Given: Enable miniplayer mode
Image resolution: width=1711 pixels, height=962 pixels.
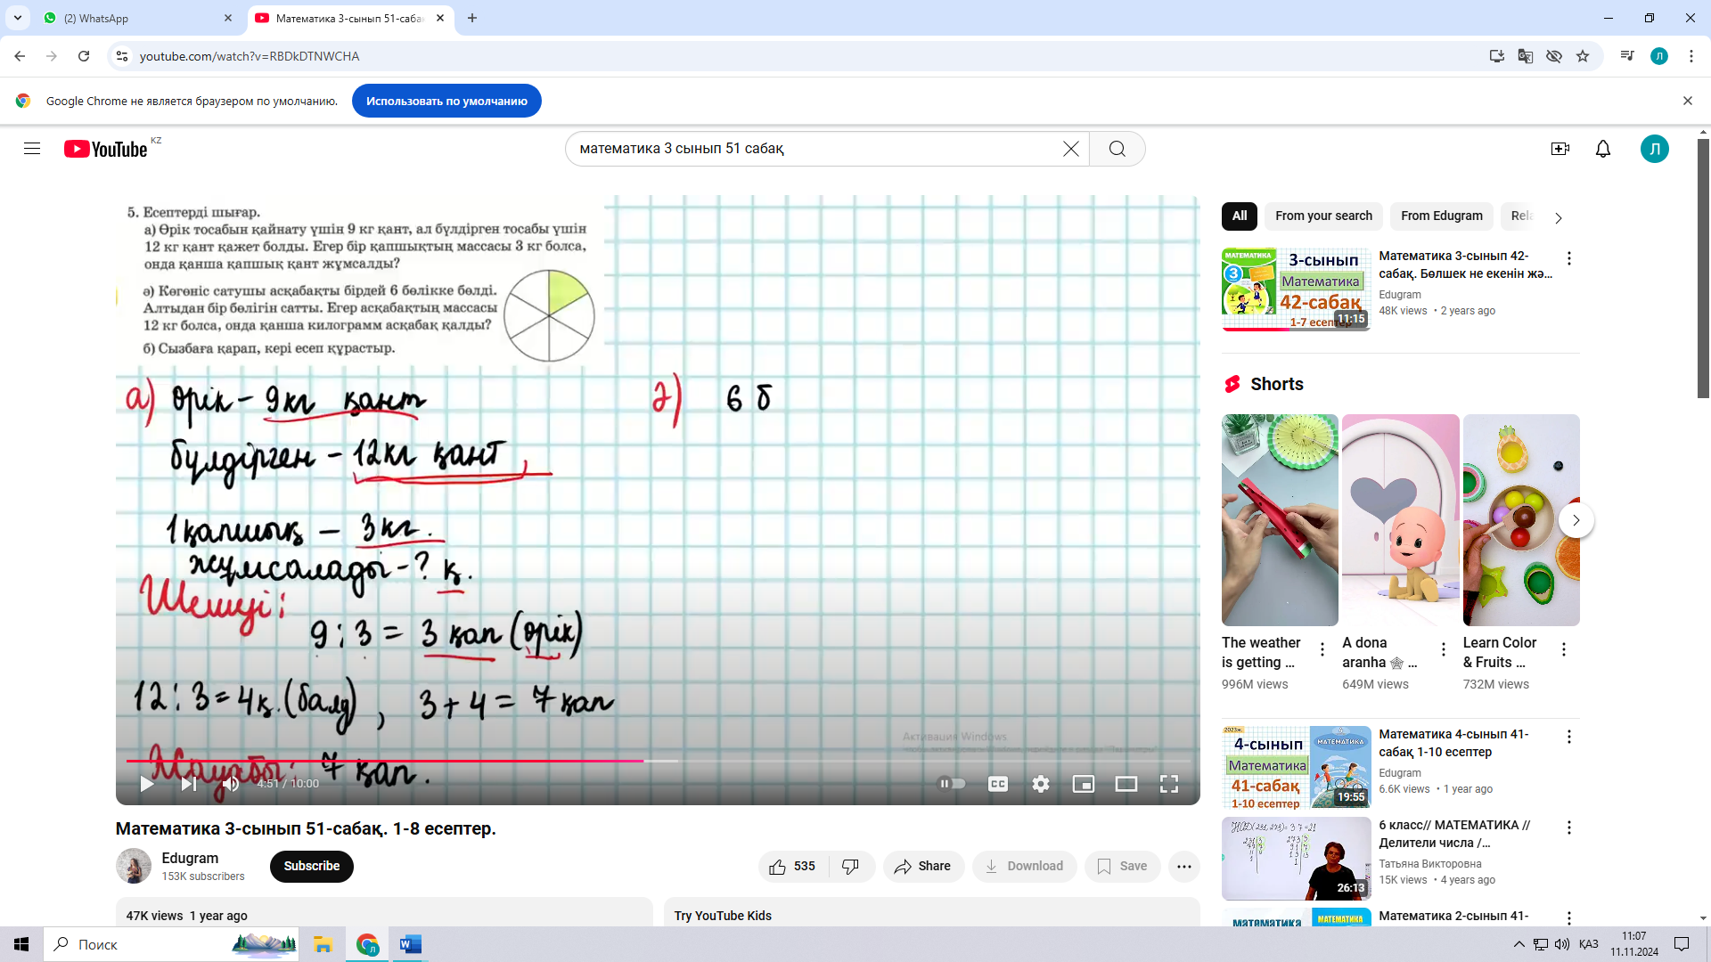Looking at the screenshot, I should [1083, 784].
